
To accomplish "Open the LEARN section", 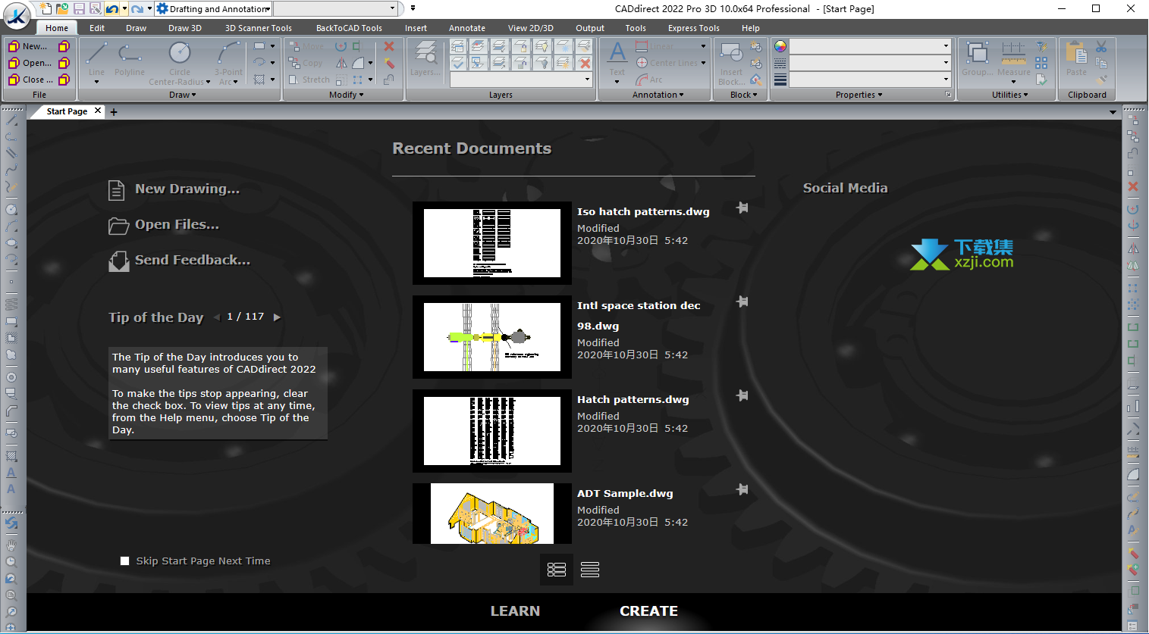I will click(x=515, y=611).
